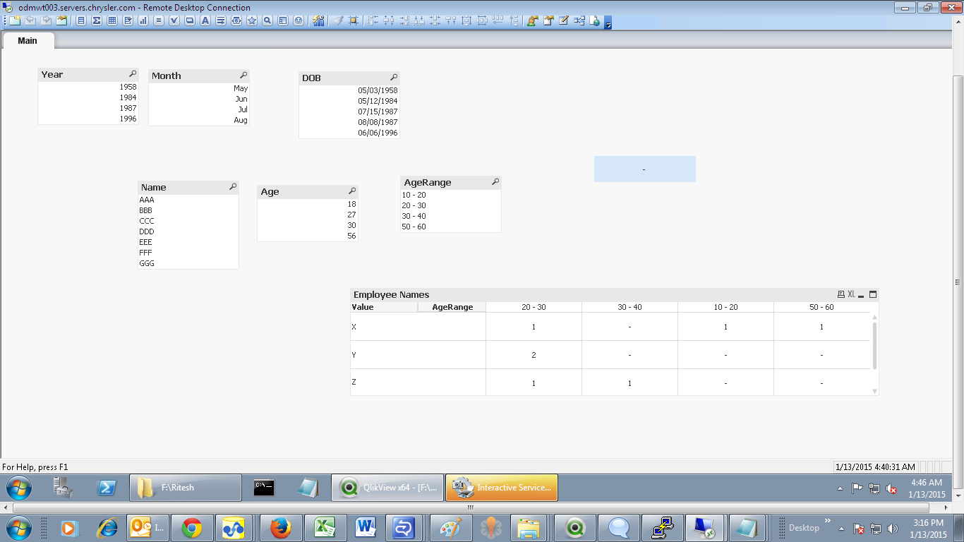
Task: Create a Bookmark object with the star icon
Action: (x=252, y=21)
